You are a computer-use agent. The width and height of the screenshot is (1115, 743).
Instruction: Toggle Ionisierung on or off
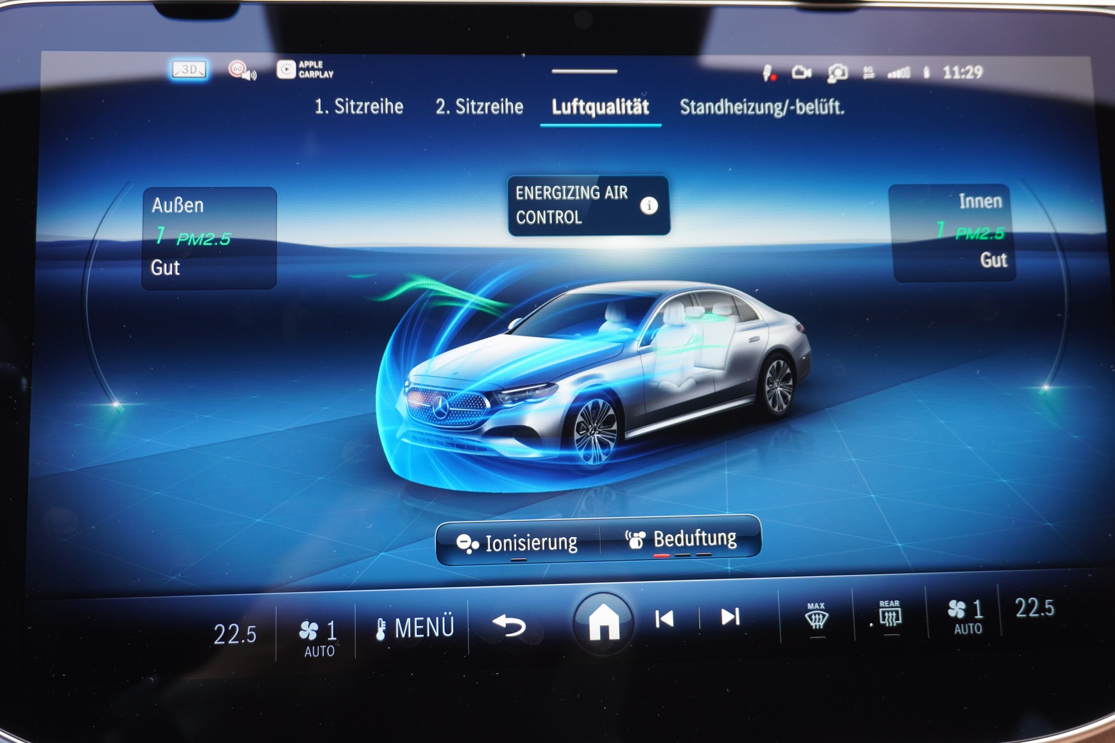click(517, 543)
